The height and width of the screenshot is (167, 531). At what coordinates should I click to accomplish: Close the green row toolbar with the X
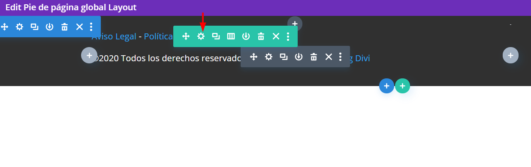pos(276,36)
